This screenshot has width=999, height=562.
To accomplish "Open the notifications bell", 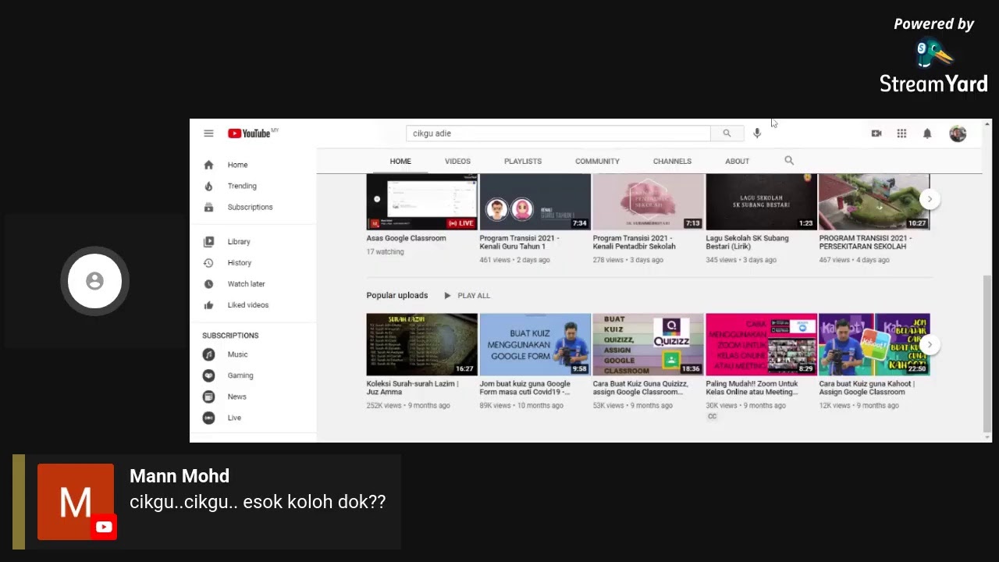I will (927, 133).
